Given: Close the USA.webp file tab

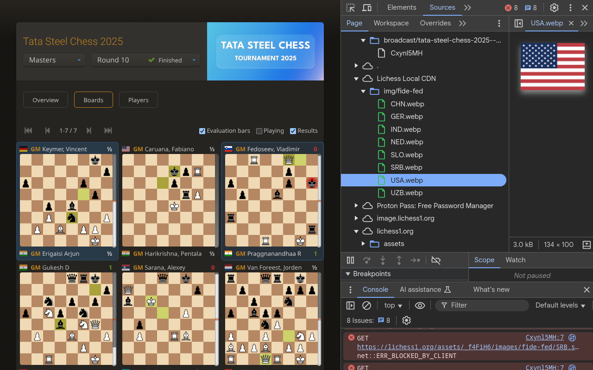Looking at the screenshot, I should 571,23.
